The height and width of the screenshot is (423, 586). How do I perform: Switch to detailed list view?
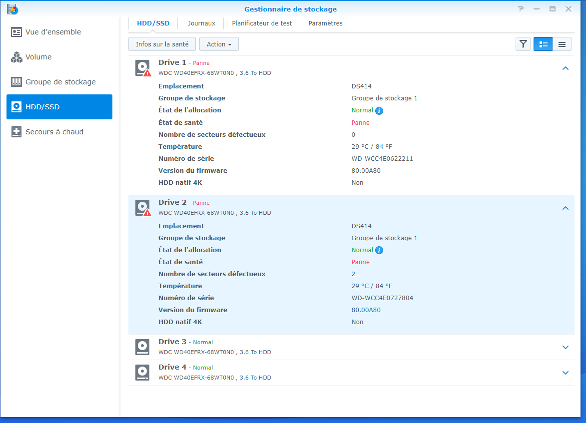tap(543, 44)
